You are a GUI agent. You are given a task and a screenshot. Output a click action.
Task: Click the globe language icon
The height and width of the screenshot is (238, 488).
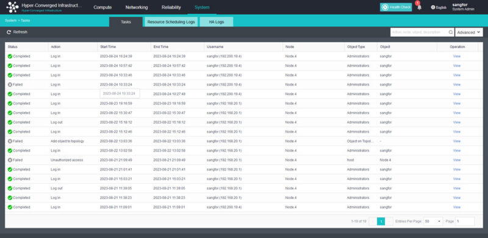(433, 7)
